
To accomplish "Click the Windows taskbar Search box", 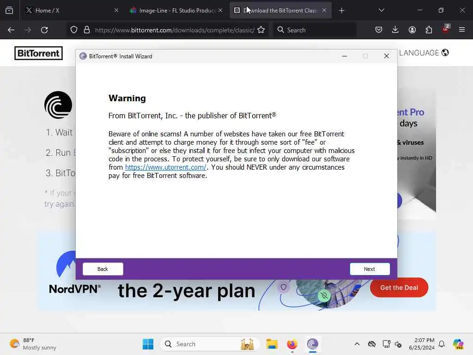I will [210, 344].
